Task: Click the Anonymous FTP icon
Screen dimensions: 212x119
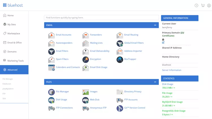Action: click(x=86, y=108)
